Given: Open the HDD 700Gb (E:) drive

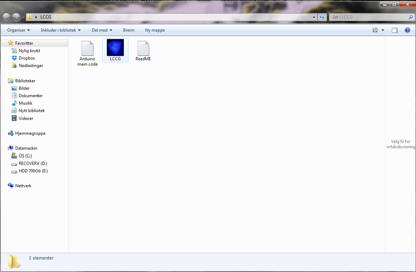Looking at the screenshot, I should tap(30, 171).
